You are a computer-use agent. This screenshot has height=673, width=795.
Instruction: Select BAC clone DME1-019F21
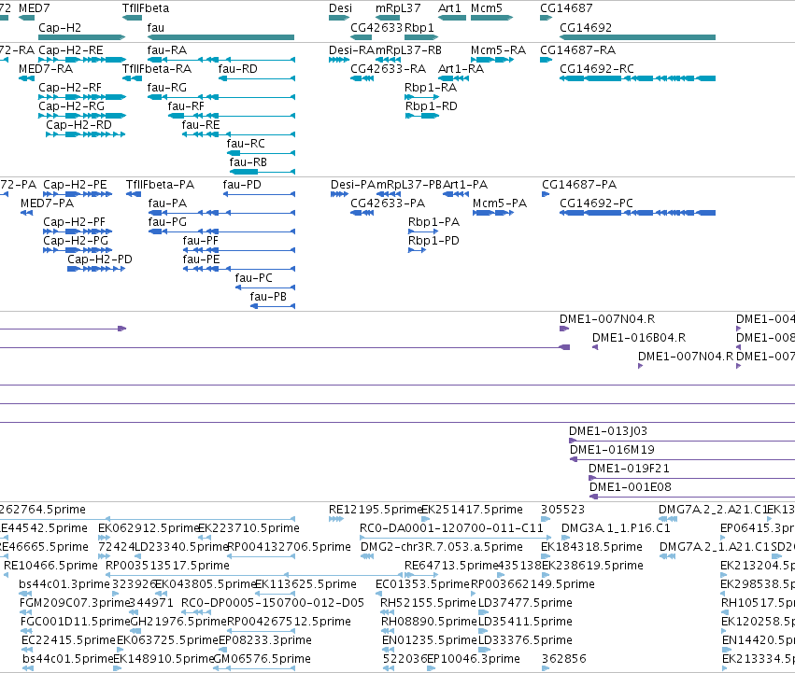629,469
